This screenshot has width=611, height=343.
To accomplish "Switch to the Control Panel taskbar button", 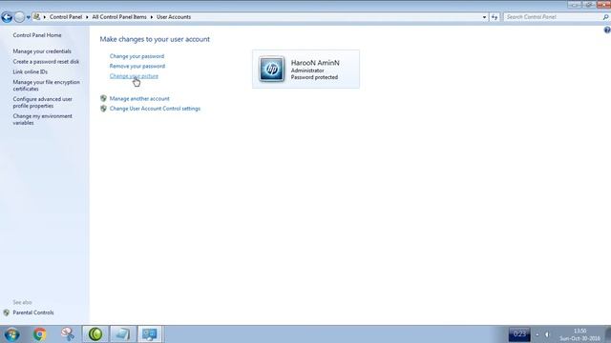I will (150, 334).
